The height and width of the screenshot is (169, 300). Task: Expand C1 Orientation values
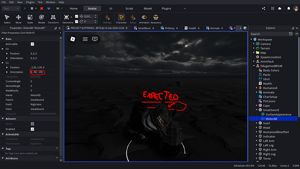7,72
